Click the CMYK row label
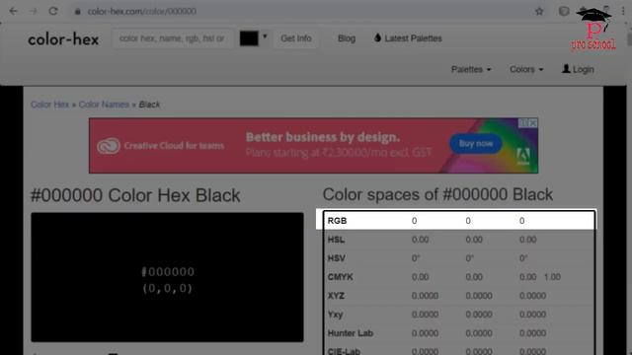Viewport: 632px width, 355px height. [x=340, y=277]
